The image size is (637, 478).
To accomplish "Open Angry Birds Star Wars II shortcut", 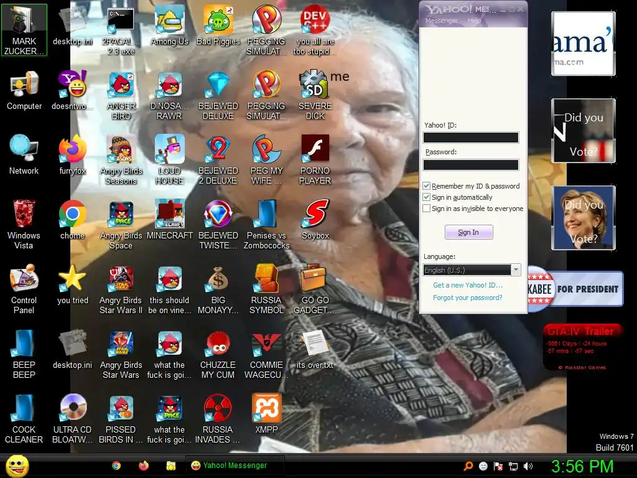I will click(x=121, y=289).
